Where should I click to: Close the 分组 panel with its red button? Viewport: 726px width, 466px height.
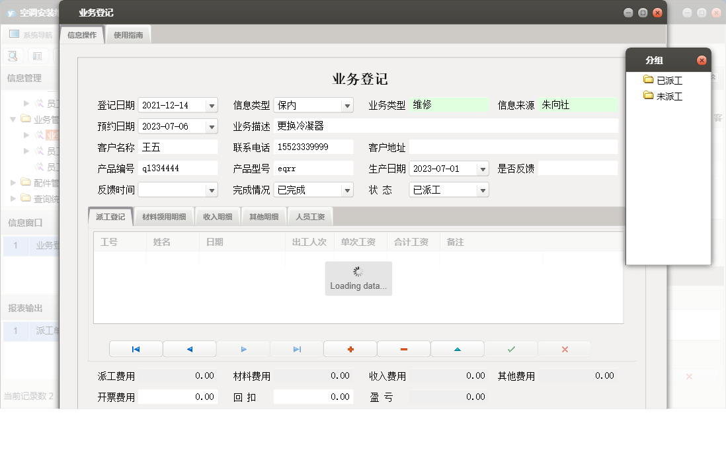coord(702,59)
